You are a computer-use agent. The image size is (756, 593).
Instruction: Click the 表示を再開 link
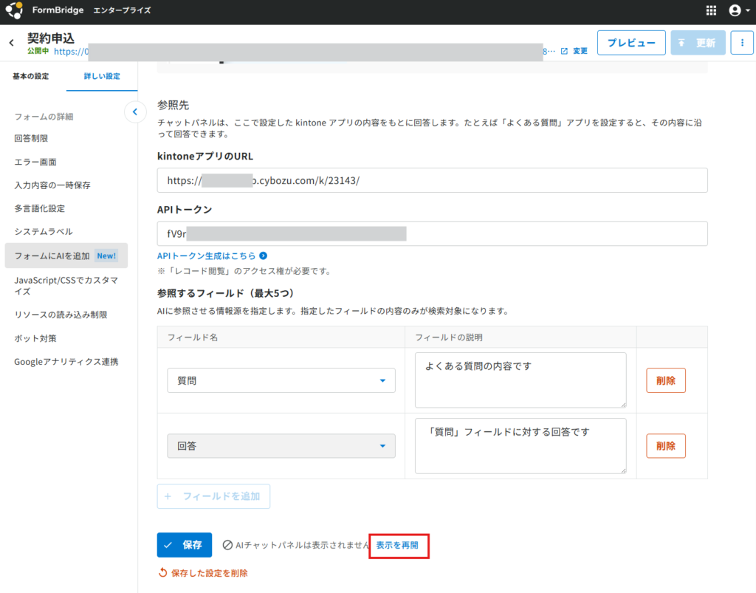397,545
